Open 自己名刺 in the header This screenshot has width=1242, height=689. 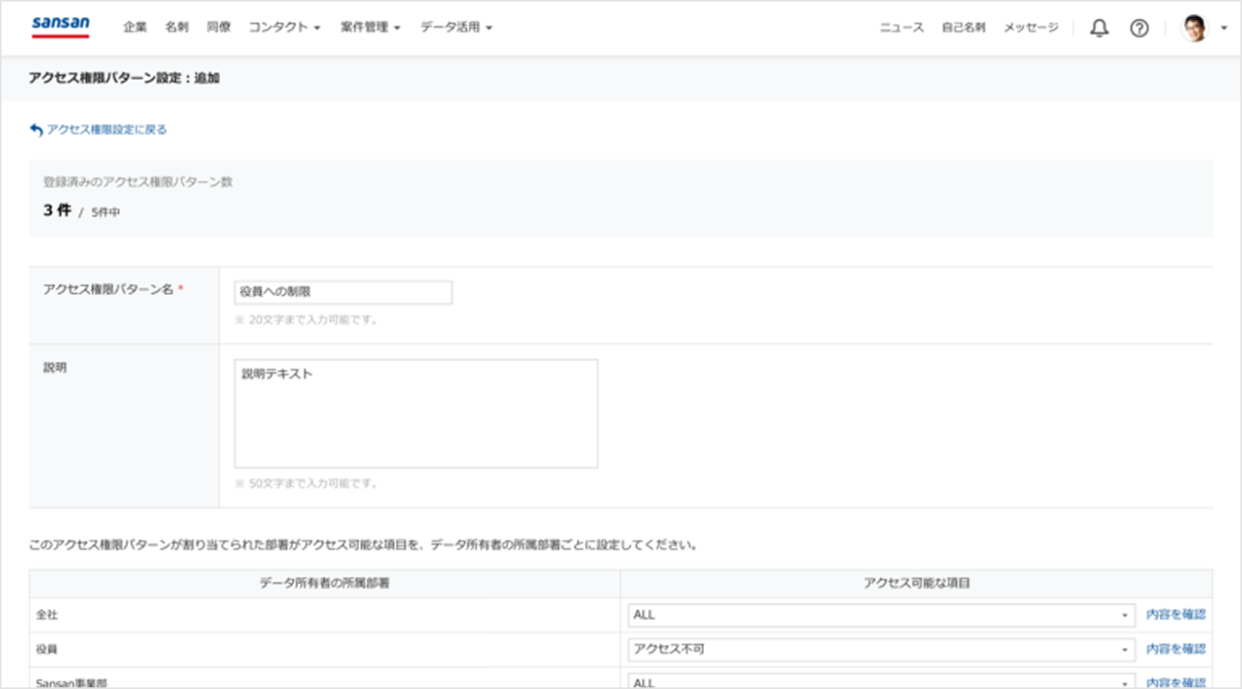click(963, 27)
